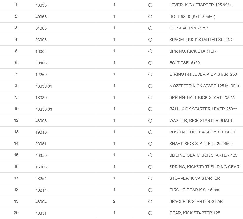Select the O-RING INT.LEVER row circle
243x219 pixels.
pyautogui.click(x=150, y=75)
